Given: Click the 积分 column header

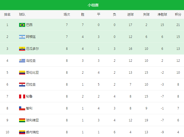Looking at the screenshot, I should click(178, 15).
